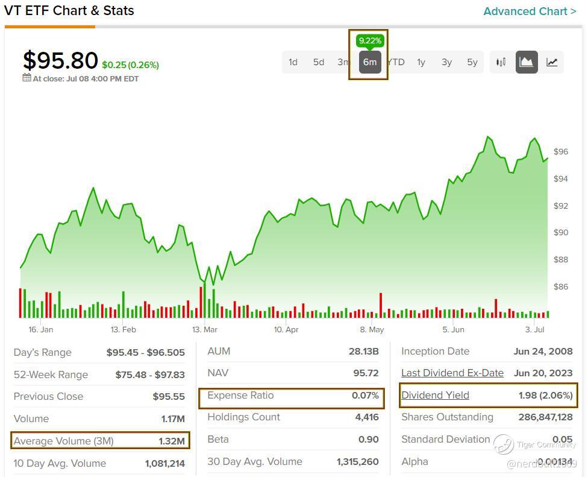This screenshot has height=477, width=588.
Task: Click the Shares Outstanding label
Action: tap(447, 417)
